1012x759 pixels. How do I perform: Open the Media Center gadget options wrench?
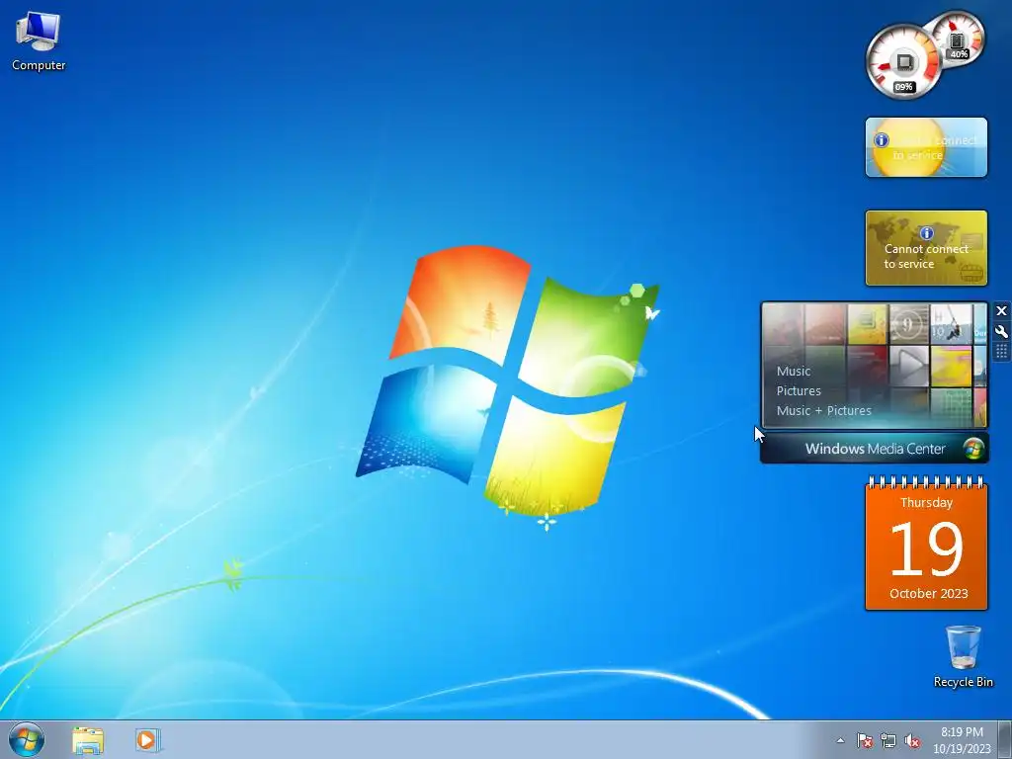pos(1001,332)
